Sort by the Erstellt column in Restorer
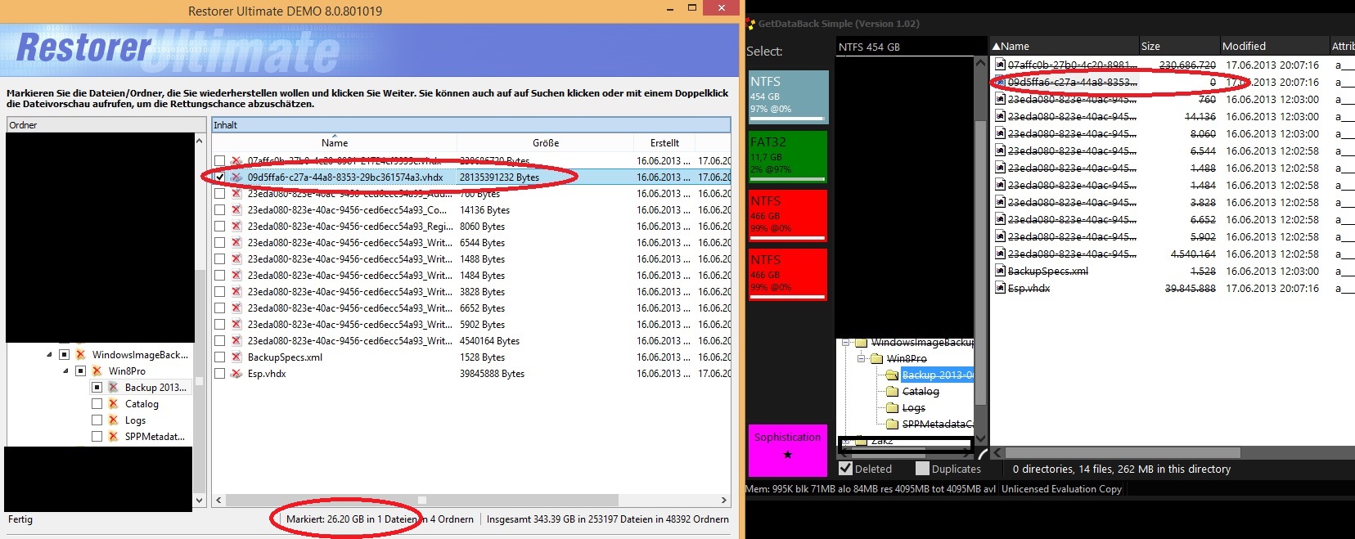This screenshot has width=1355, height=539. click(664, 143)
